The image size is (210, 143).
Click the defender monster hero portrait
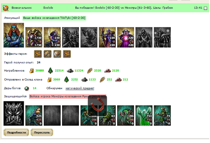coord(14,113)
